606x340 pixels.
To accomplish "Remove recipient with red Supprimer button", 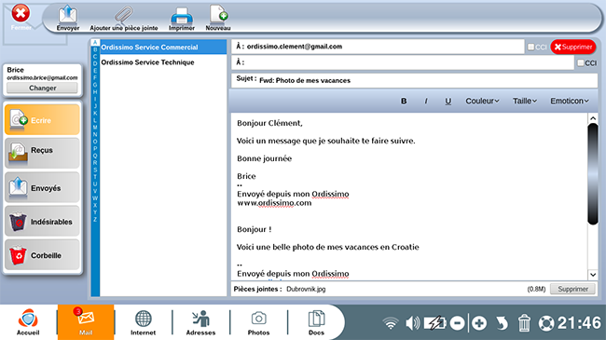I will (x=573, y=47).
